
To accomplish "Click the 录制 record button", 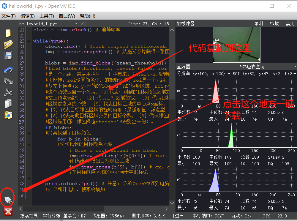I will [x=258, y=23].
